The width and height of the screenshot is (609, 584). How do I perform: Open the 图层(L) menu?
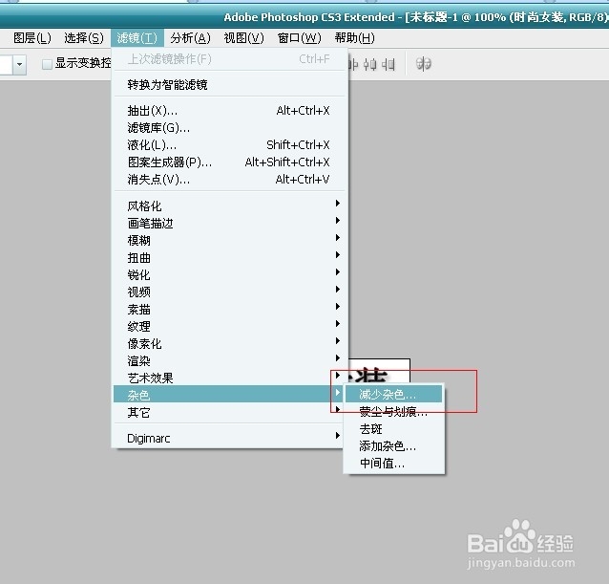coord(32,38)
